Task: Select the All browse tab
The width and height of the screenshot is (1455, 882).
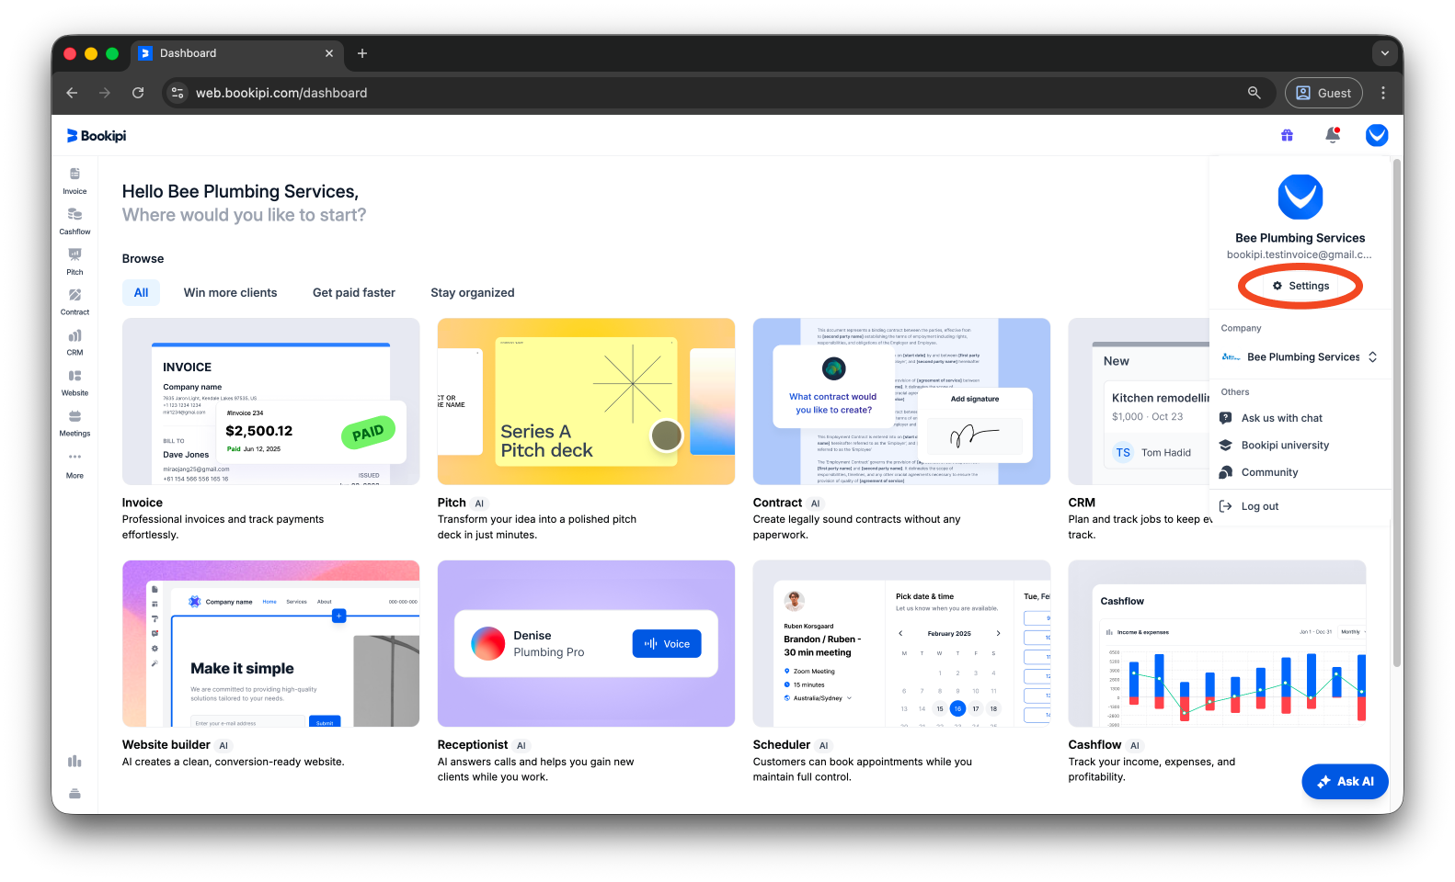Action: point(141,293)
